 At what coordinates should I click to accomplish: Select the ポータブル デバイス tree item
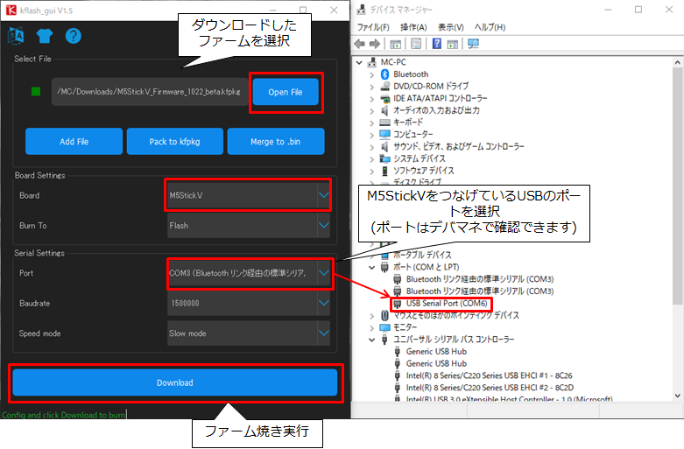(x=422, y=255)
